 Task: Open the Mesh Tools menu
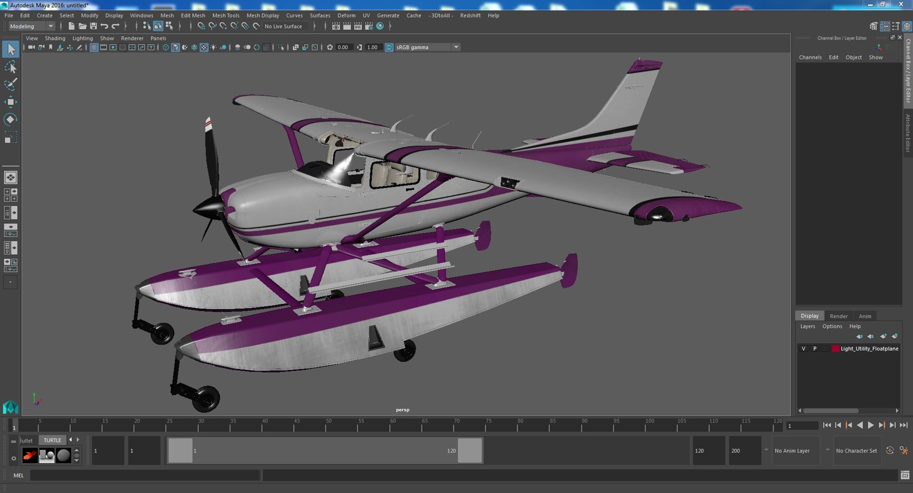point(226,15)
